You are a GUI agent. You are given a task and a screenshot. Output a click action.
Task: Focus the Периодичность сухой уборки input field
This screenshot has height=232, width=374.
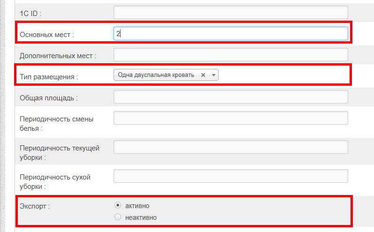click(231, 176)
